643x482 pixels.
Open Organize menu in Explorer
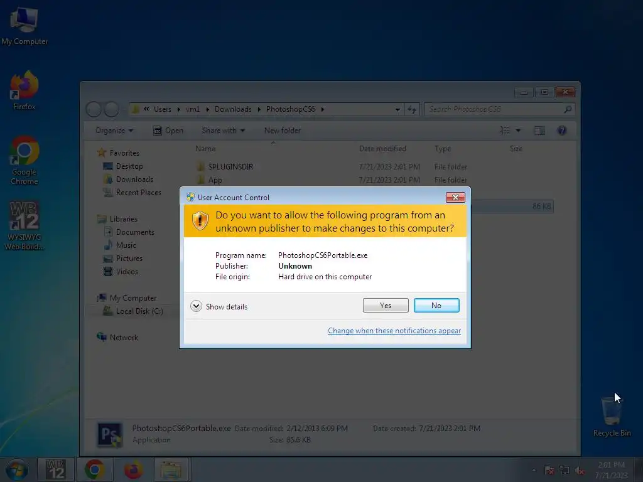(114, 131)
